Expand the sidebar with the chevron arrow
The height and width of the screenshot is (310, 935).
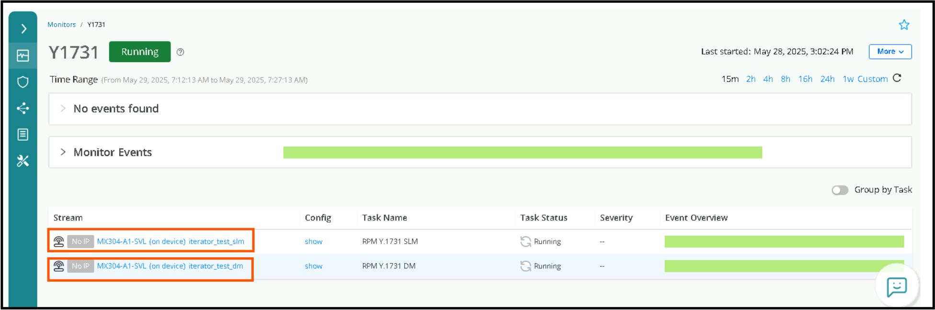click(23, 29)
